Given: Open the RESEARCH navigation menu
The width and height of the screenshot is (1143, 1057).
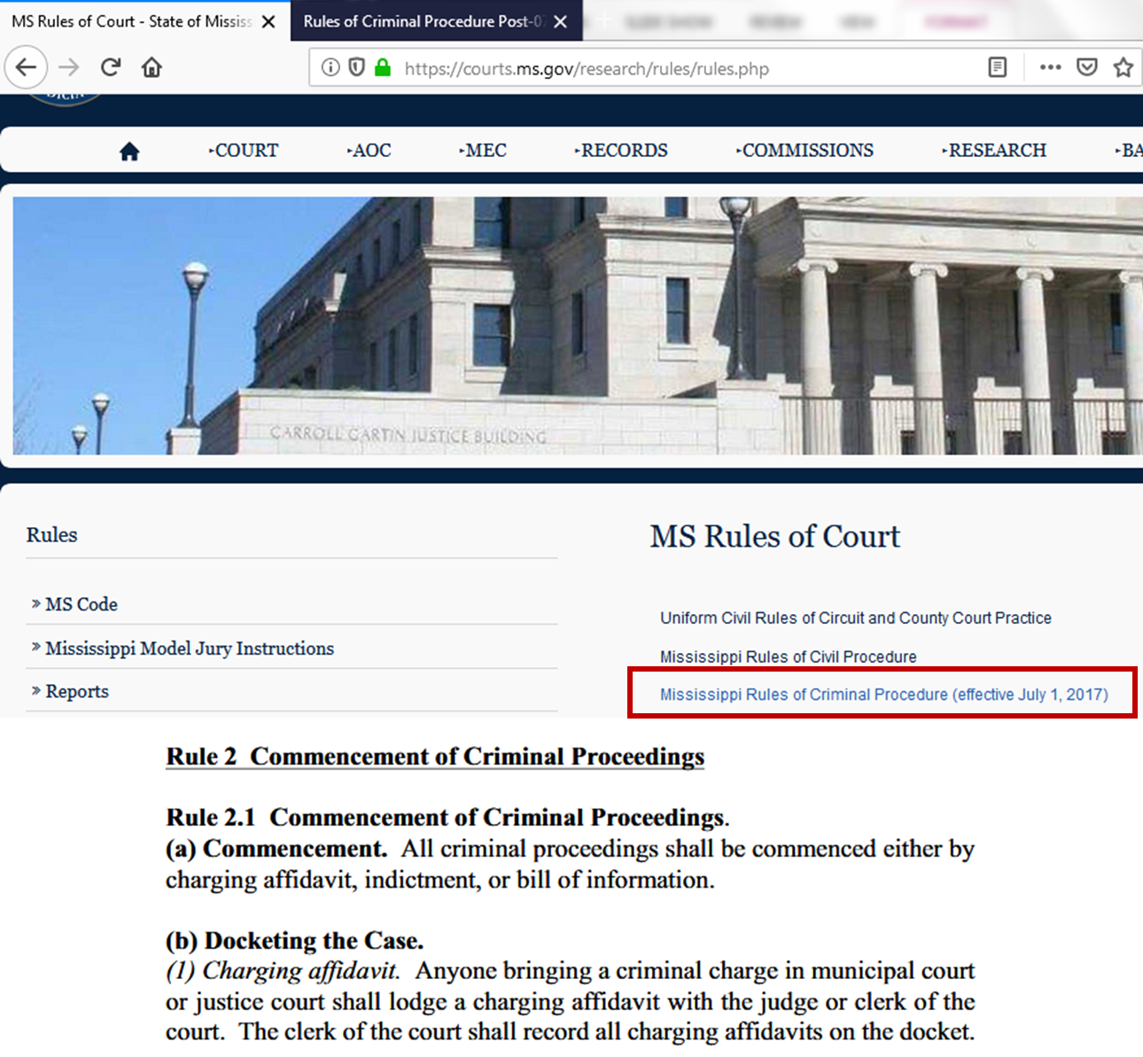Looking at the screenshot, I should pyautogui.click(x=994, y=151).
